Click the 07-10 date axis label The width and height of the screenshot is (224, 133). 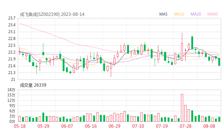click(138, 126)
